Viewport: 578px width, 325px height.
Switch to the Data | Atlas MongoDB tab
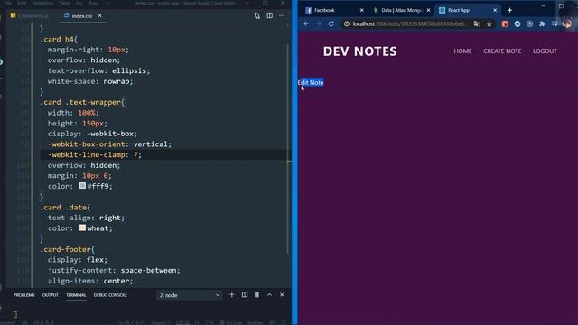pos(401,10)
